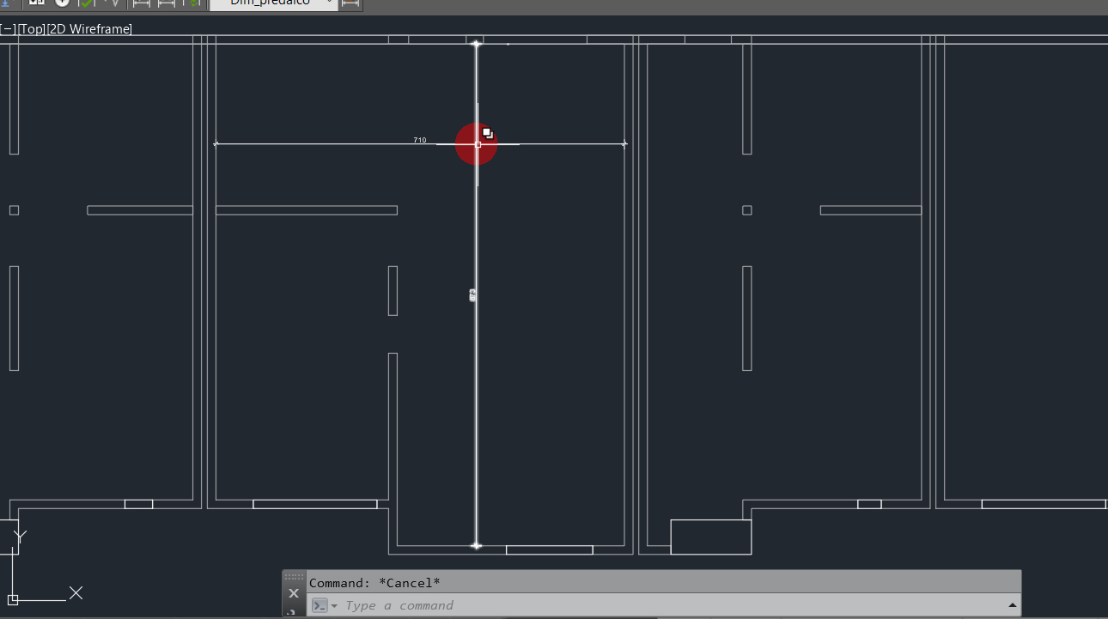This screenshot has height=619, width=1108.
Task: Open the viewport controls via the minus bracket
Action: [7, 28]
